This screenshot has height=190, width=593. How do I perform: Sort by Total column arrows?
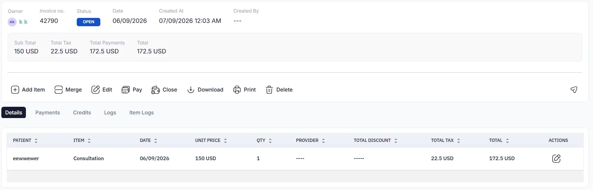click(x=507, y=141)
